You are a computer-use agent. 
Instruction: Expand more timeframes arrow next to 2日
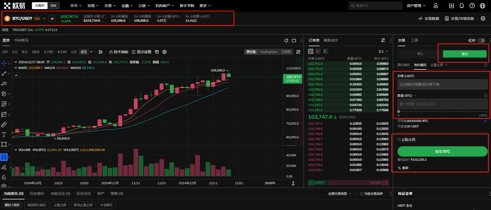[x=91, y=52]
